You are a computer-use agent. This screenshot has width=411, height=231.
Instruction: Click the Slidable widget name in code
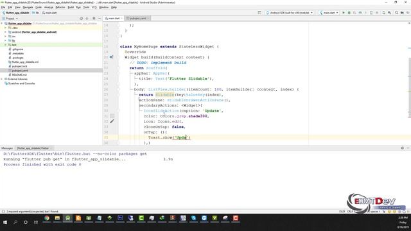(x=164, y=95)
